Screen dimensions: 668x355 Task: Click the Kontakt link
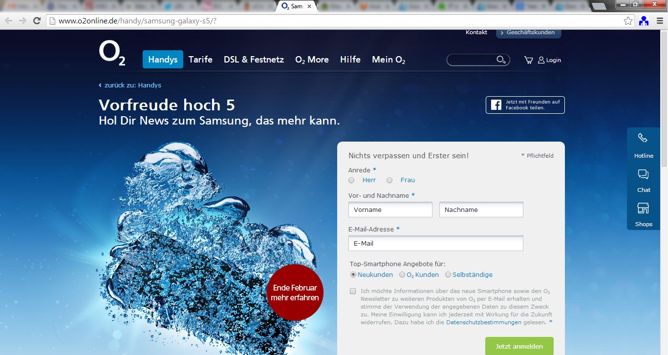[476, 32]
